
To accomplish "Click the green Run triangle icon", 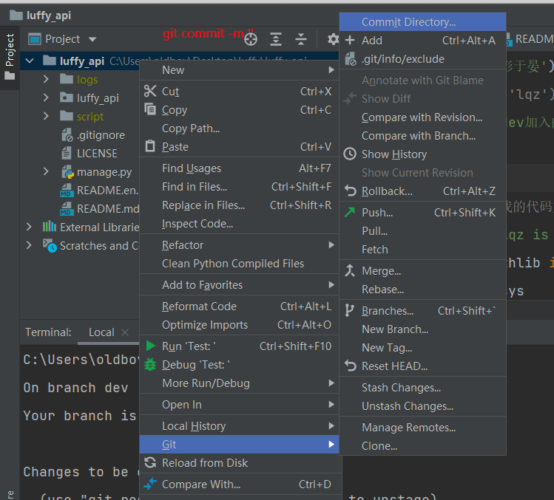I will click(x=150, y=346).
